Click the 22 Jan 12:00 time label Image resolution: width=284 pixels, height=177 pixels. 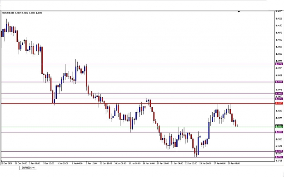[x=191, y=163]
